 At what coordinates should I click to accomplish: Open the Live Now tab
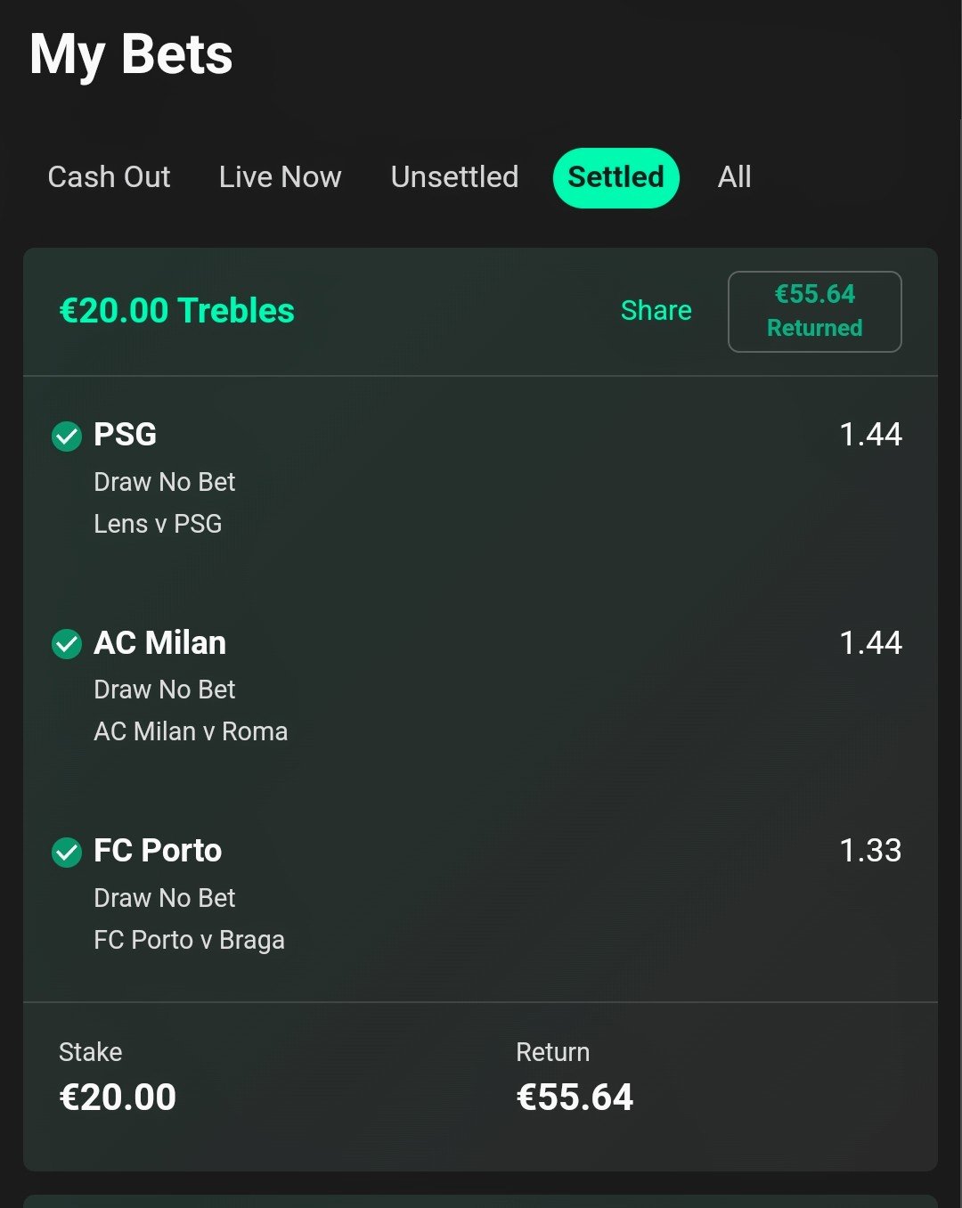point(280,177)
